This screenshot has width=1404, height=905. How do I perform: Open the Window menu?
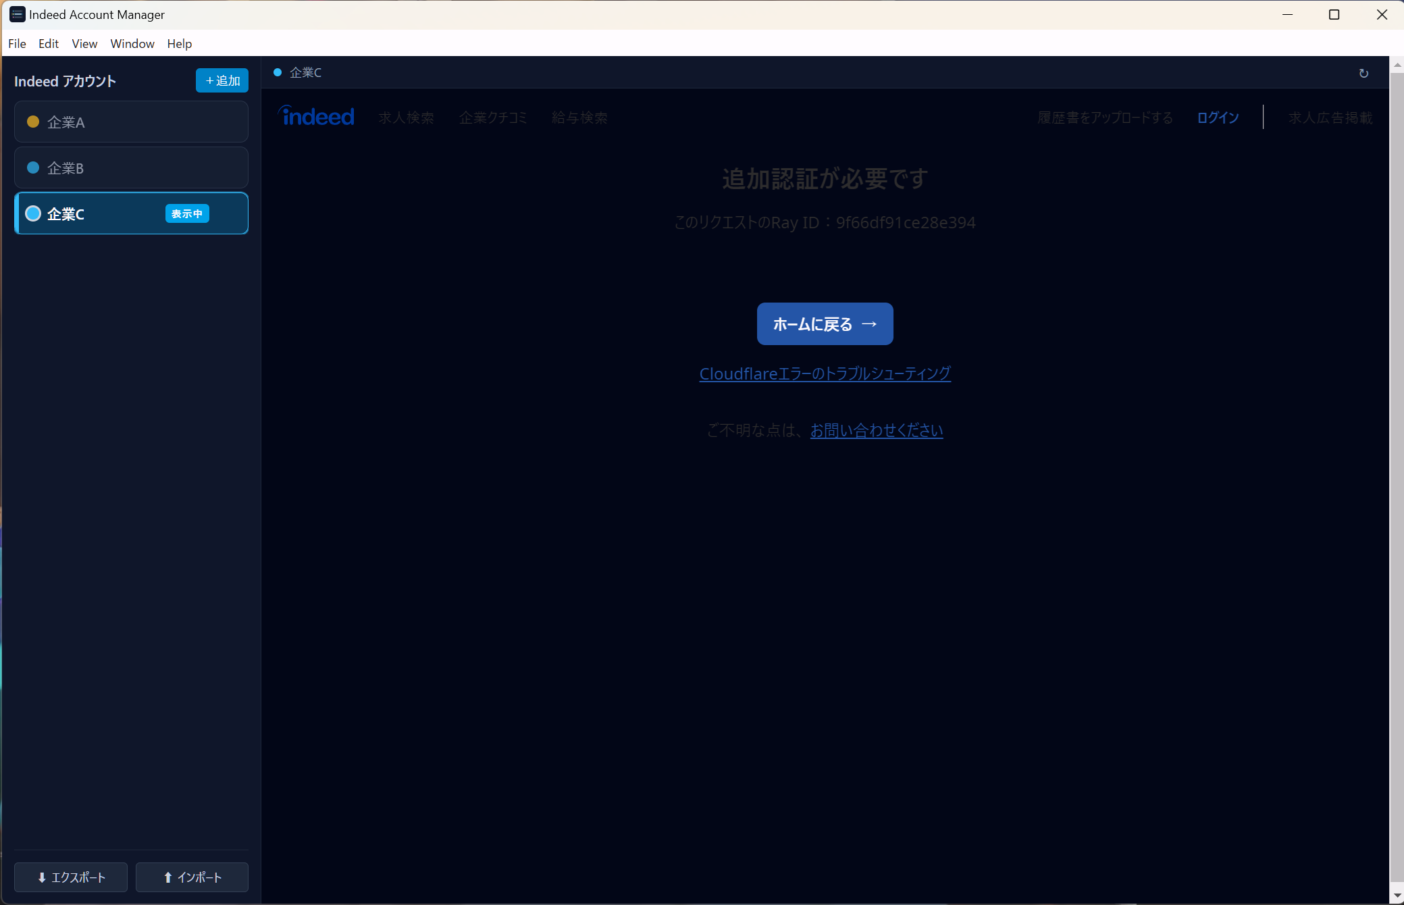(132, 43)
